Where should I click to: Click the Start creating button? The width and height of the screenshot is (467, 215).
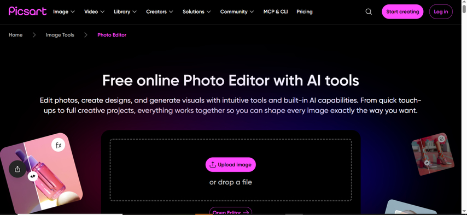(x=402, y=11)
